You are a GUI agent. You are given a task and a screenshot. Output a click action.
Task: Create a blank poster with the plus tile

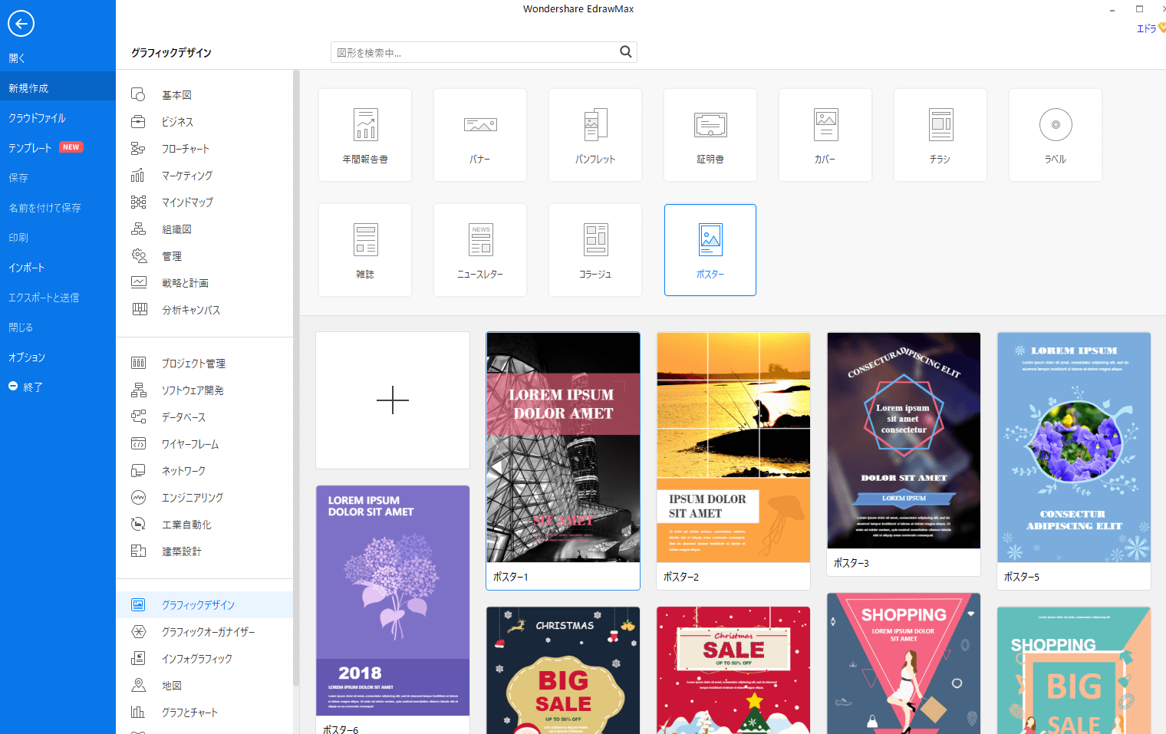point(392,400)
